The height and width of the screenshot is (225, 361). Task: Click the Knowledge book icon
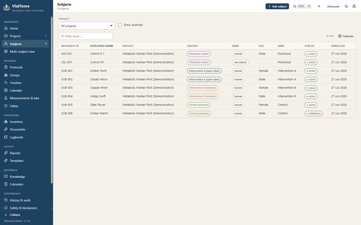(6, 177)
